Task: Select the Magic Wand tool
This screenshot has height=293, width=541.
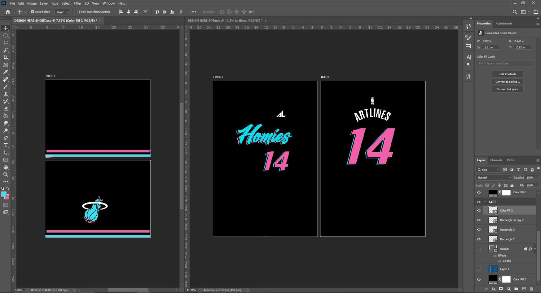Action: (x=5, y=50)
